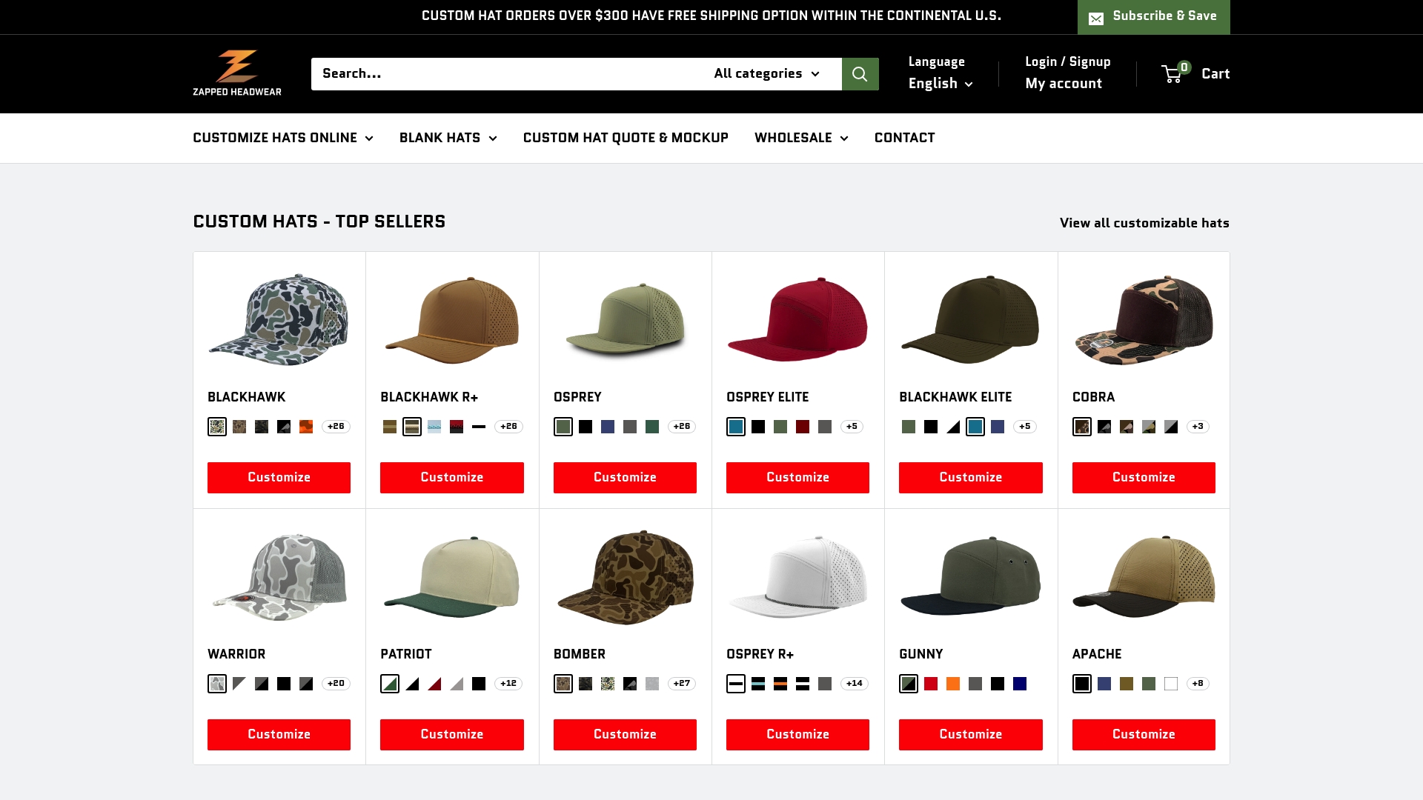The width and height of the screenshot is (1423, 800).
Task: Click Customize button under Apache
Action: coord(1144,735)
